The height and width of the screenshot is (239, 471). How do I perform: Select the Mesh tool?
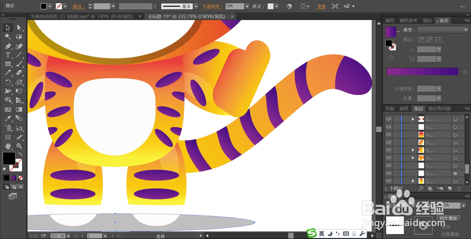tap(8, 110)
